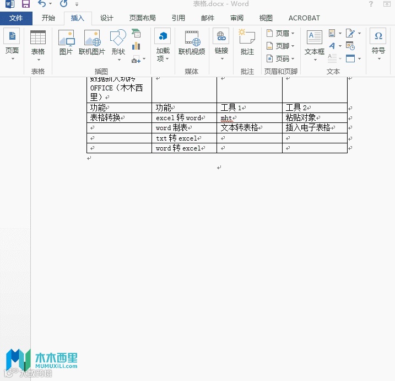This screenshot has height=381, width=395.
Task: Click the cell labeled 工具 1
Action: 250,108
